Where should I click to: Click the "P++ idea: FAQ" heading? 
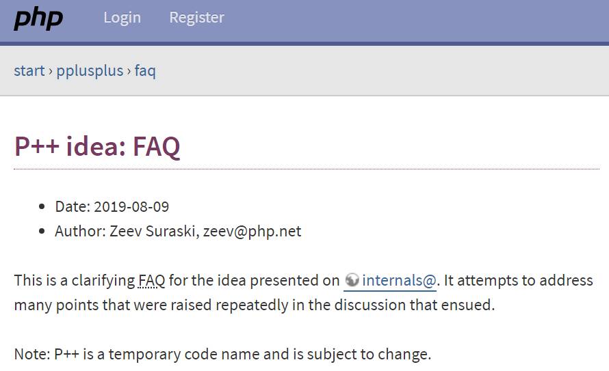coord(97,146)
